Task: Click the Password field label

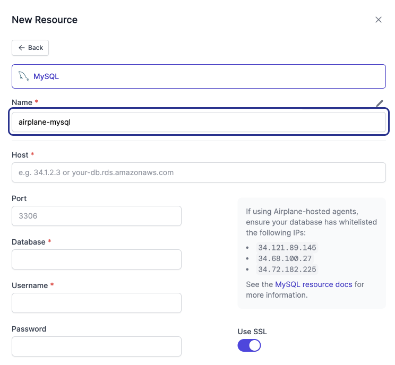Action: pos(29,329)
